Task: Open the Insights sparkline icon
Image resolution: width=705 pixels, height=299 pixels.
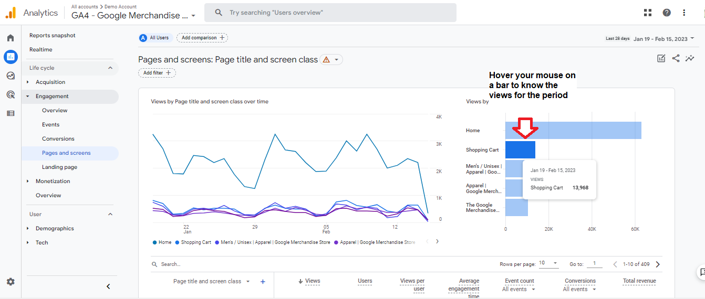Action: click(x=690, y=58)
